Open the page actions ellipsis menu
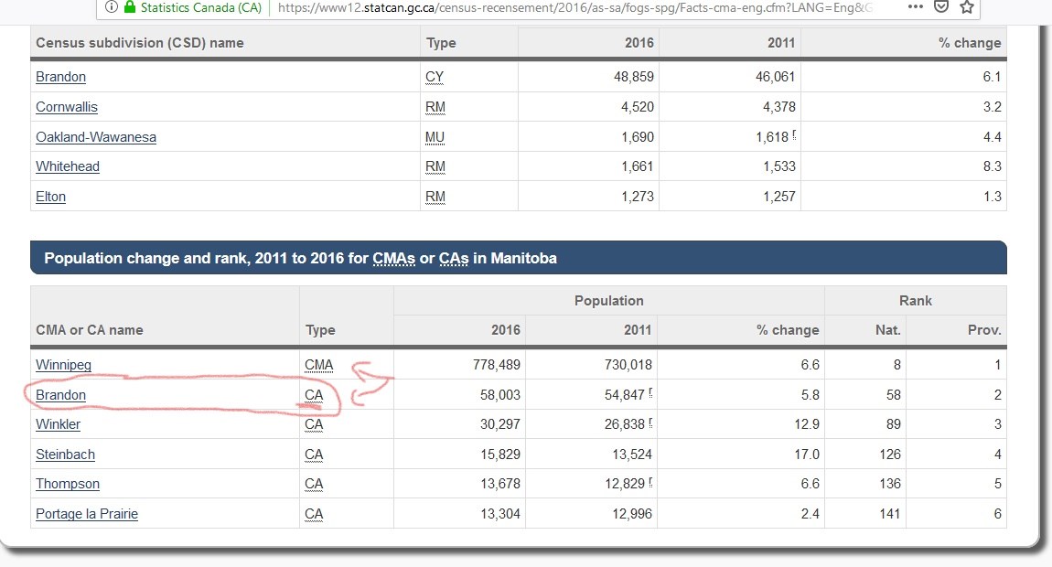The height and width of the screenshot is (567, 1052). (916, 6)
